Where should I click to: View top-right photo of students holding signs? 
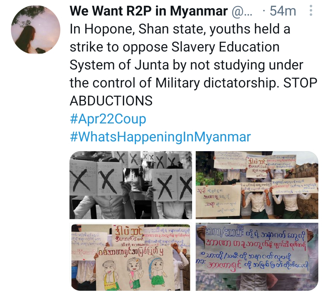click(x=257, y=185)
